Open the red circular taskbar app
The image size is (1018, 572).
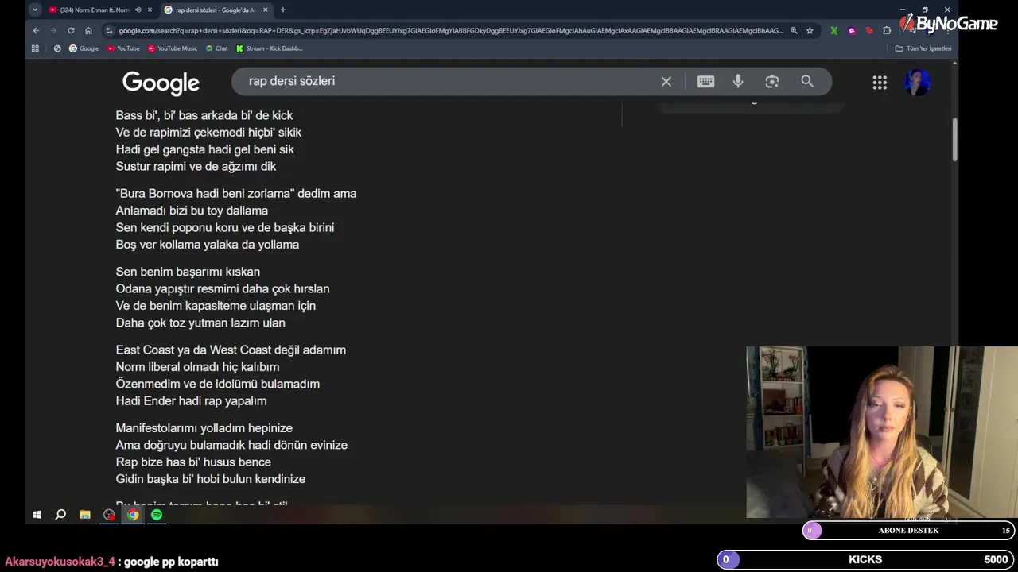point(109,515)
